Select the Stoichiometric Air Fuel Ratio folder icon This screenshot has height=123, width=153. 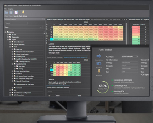15,84
